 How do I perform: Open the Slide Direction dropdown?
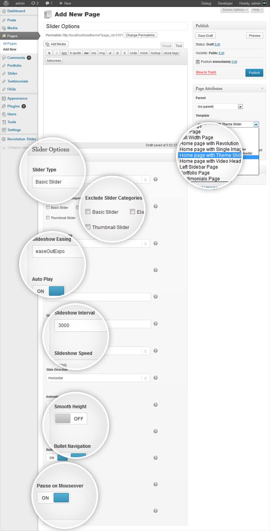point(98,378)
